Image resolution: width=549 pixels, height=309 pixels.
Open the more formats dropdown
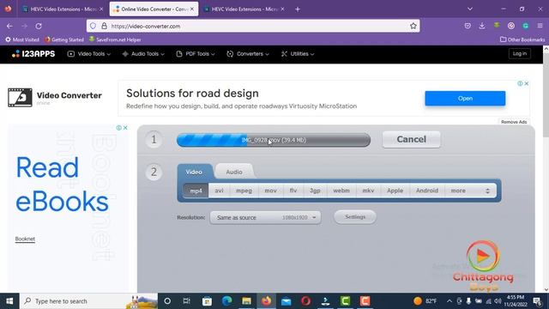click(x=471, y=191)
